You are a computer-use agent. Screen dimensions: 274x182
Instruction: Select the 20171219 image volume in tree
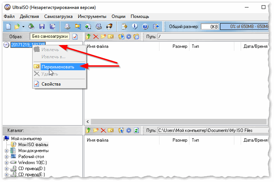point(28,45)
